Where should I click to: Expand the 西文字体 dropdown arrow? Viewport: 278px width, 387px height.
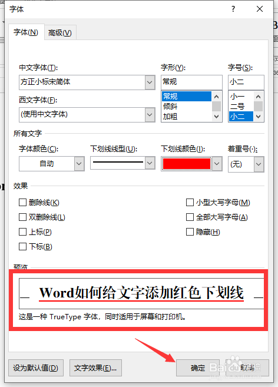click(x=150, y=114)
